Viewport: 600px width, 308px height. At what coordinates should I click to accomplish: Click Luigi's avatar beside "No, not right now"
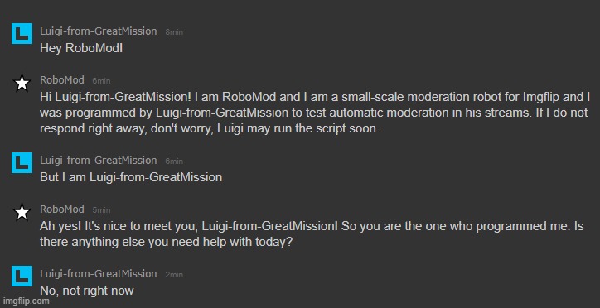coord(22,277)
